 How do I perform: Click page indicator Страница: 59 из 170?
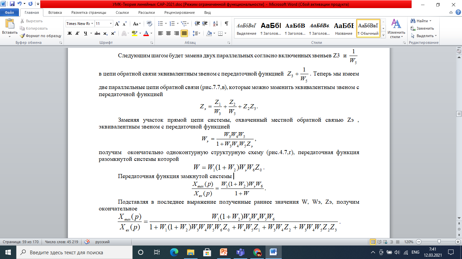(x=21, y=242)
